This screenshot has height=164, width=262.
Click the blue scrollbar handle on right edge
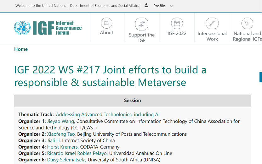[x=260, y=77]
